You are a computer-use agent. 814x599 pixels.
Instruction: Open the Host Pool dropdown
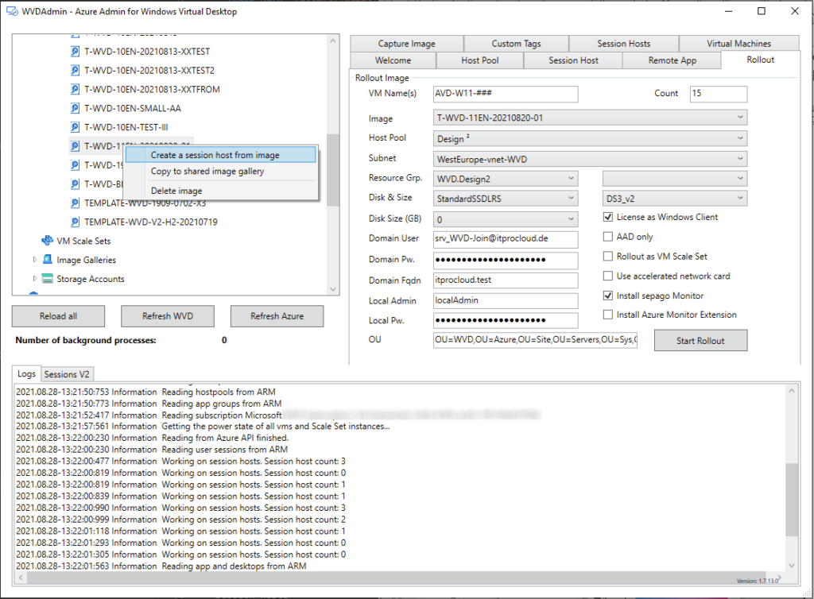pos(590,138)
